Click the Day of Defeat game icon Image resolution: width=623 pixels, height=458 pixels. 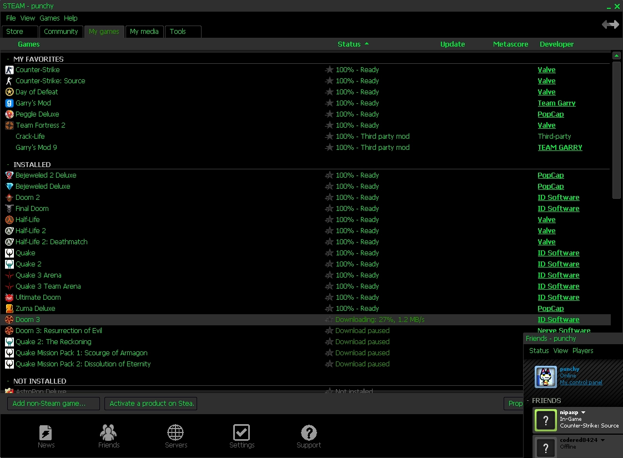click(9, 92)
